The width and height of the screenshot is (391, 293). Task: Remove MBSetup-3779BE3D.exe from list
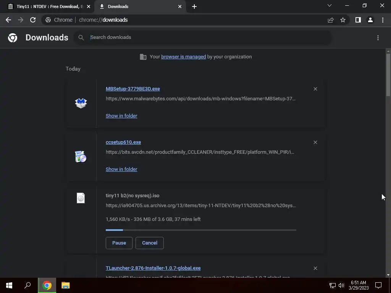pos(315,89)
